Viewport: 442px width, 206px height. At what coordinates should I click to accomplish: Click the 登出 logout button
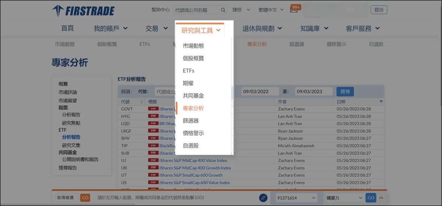[379, 10]
